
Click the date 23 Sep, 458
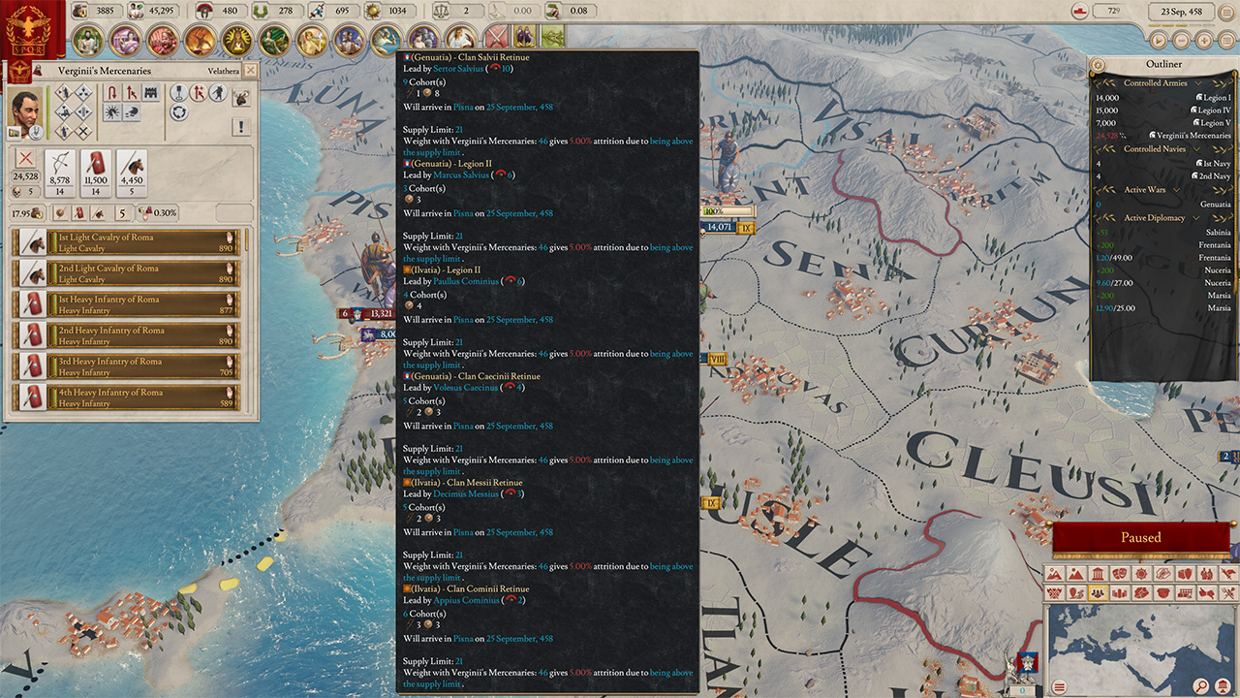(1182, 12)
